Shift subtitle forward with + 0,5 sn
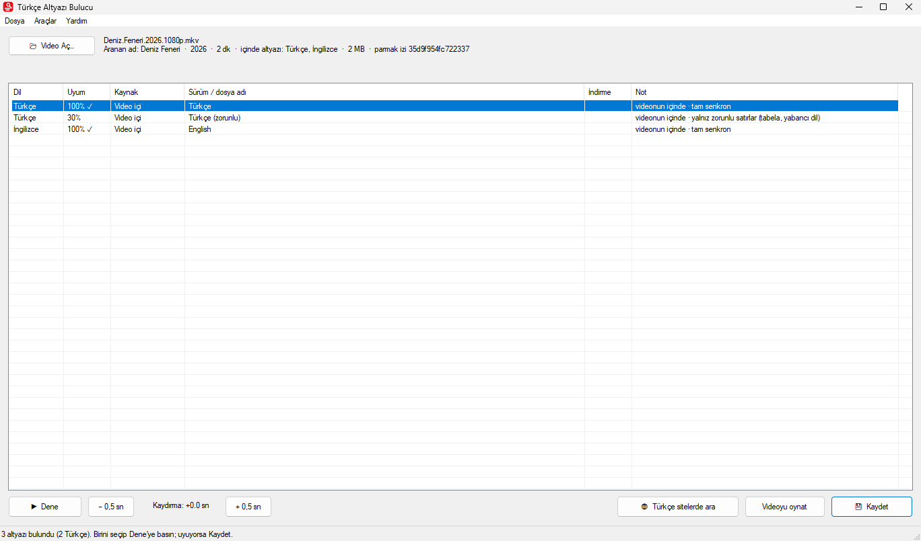 coord(248,507)
